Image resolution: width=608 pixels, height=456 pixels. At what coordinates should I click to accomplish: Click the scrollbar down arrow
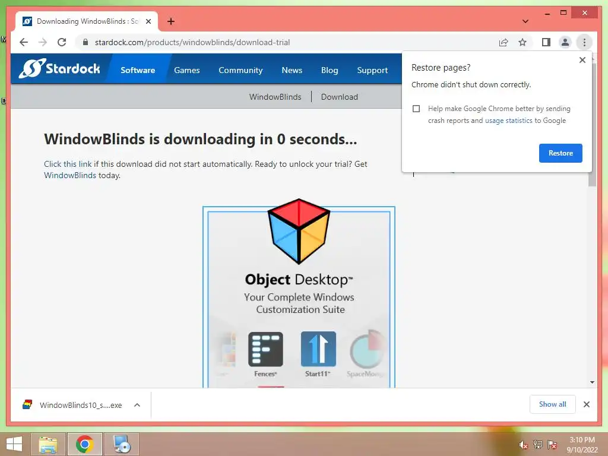coord(592,382)
